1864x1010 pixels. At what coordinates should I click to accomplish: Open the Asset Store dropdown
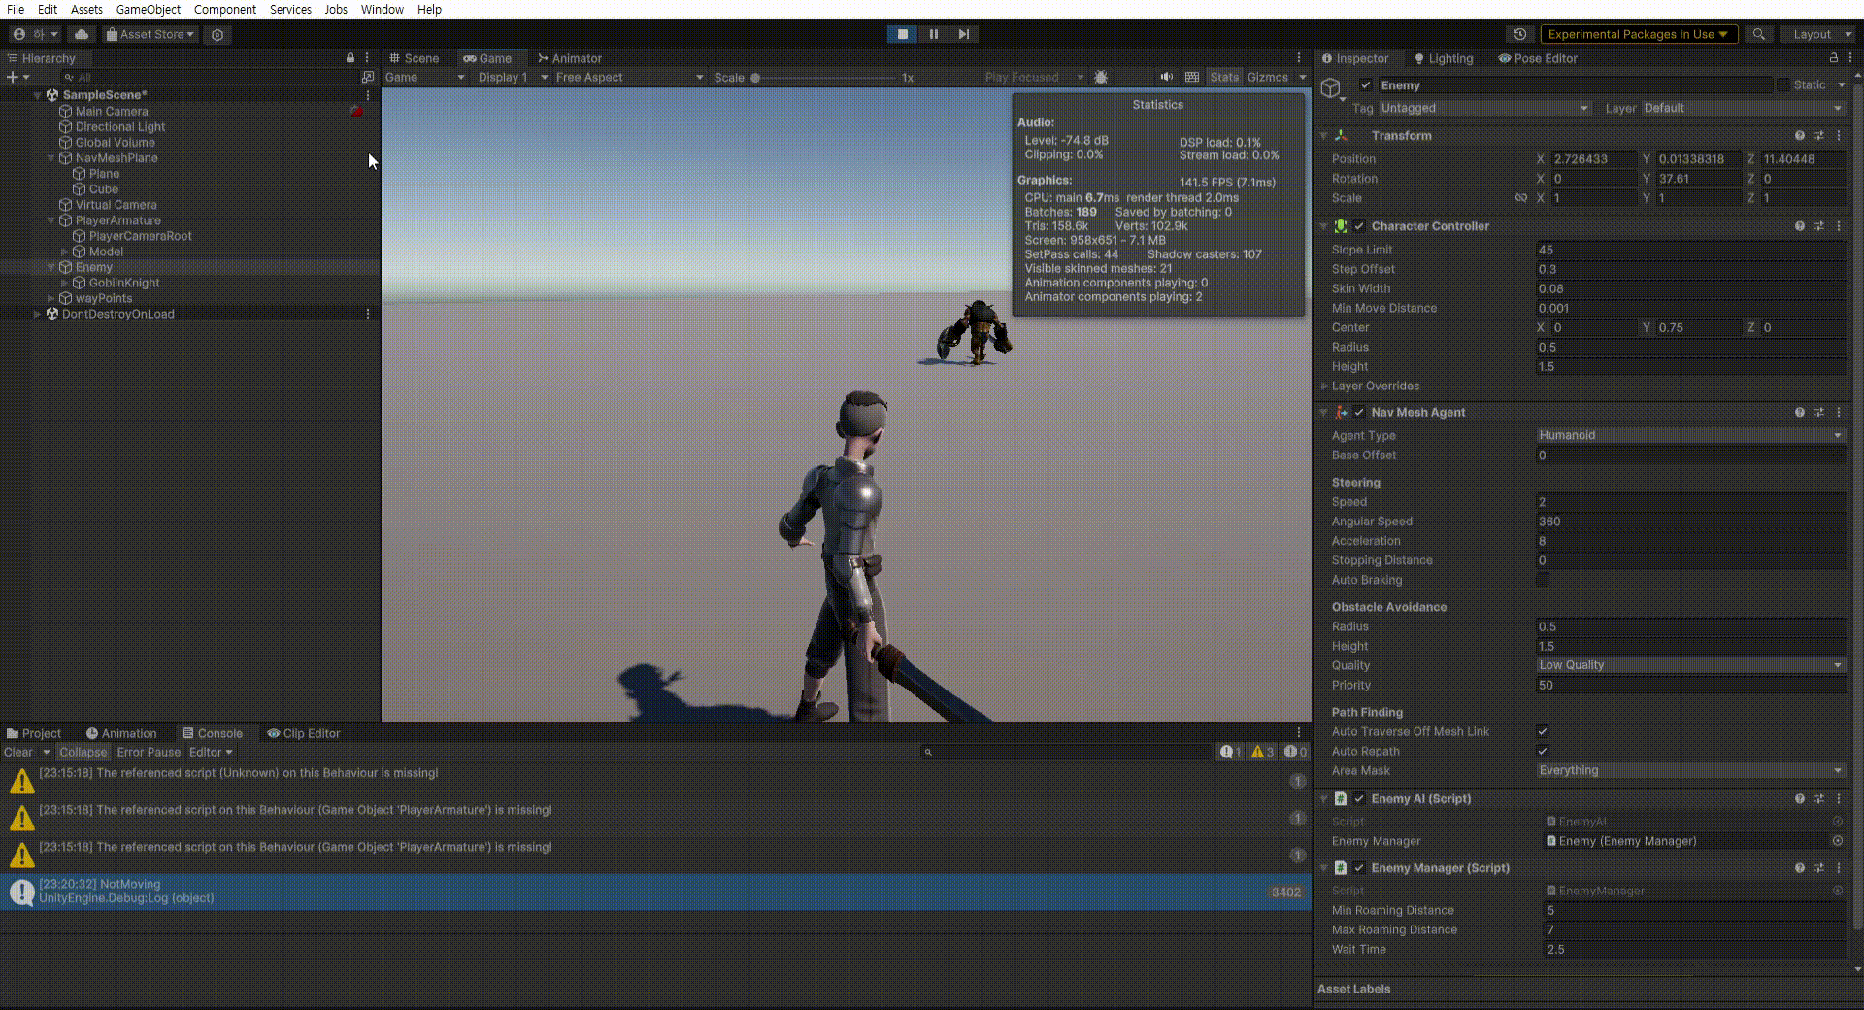coord(150,34)
